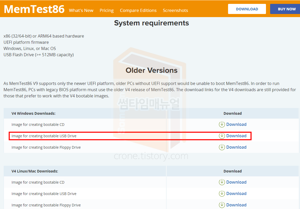Open the What's New page
The width and height of the screenshot is (300, 209).
(x=81, y=10)
